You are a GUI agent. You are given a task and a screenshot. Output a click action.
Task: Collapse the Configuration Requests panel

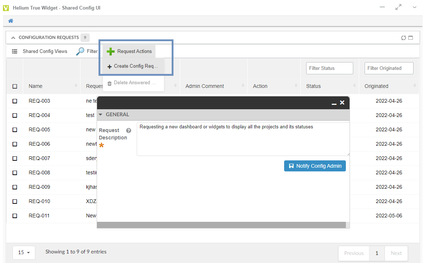pyautogui.click(x=13, y=38)
